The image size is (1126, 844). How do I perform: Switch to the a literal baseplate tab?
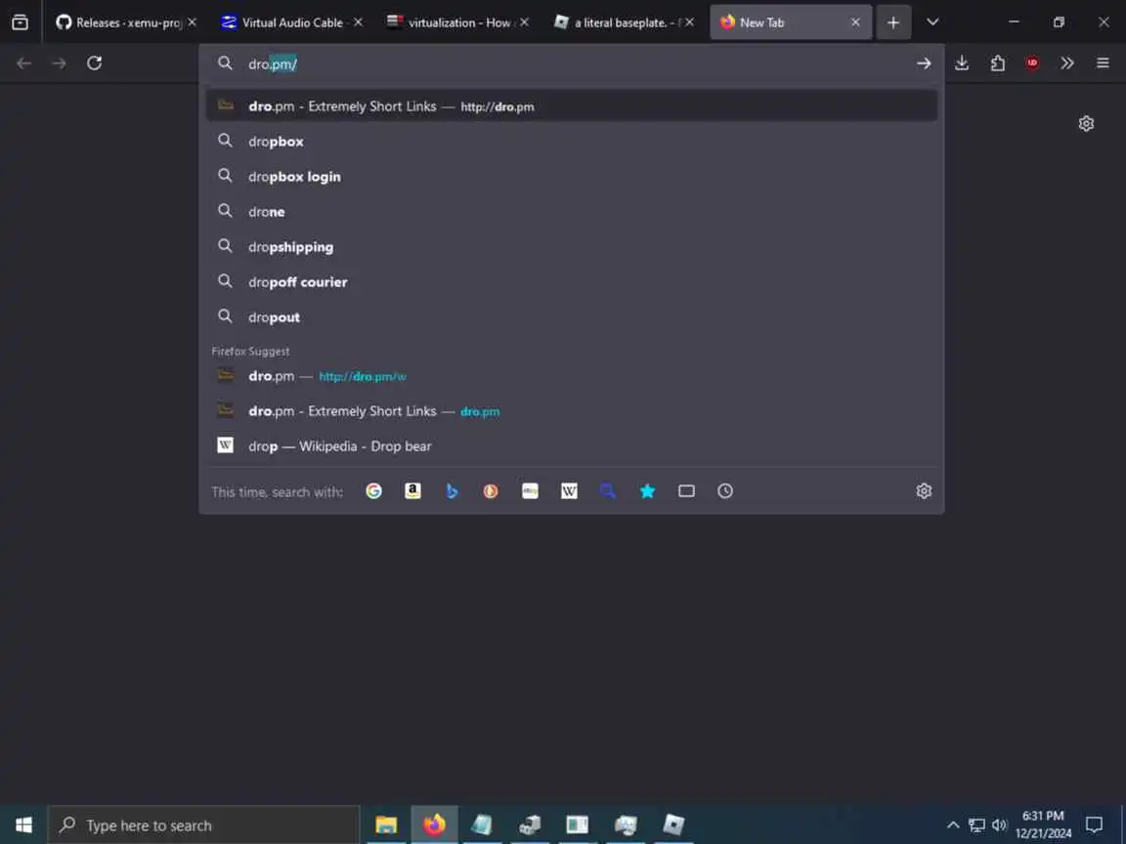point(616,22)
